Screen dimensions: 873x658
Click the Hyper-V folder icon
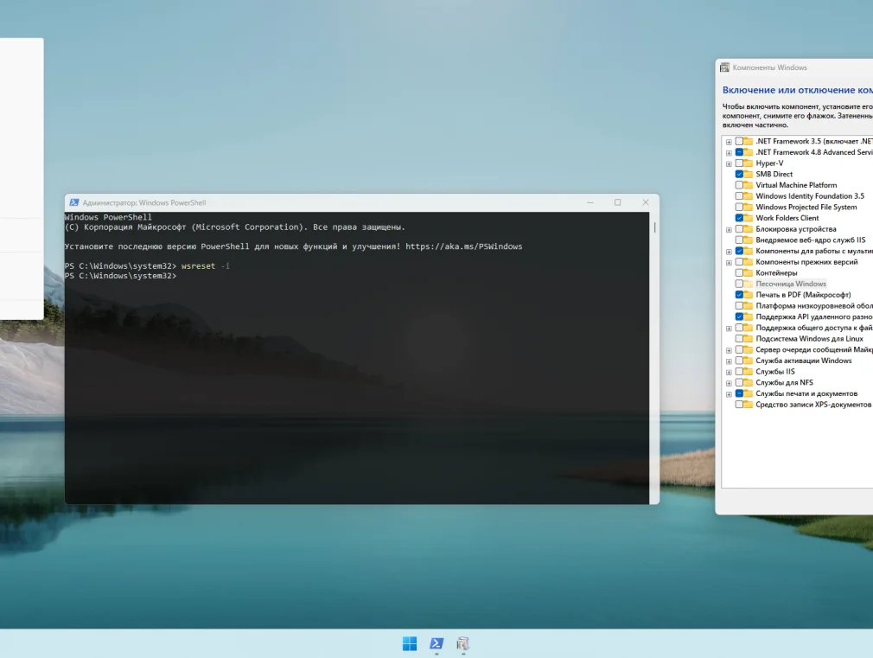coord(749,163)
